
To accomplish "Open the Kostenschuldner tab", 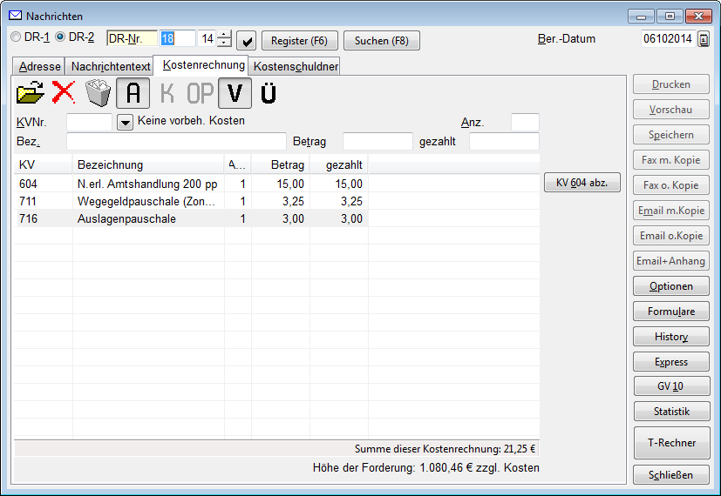I will pos(295,67).
